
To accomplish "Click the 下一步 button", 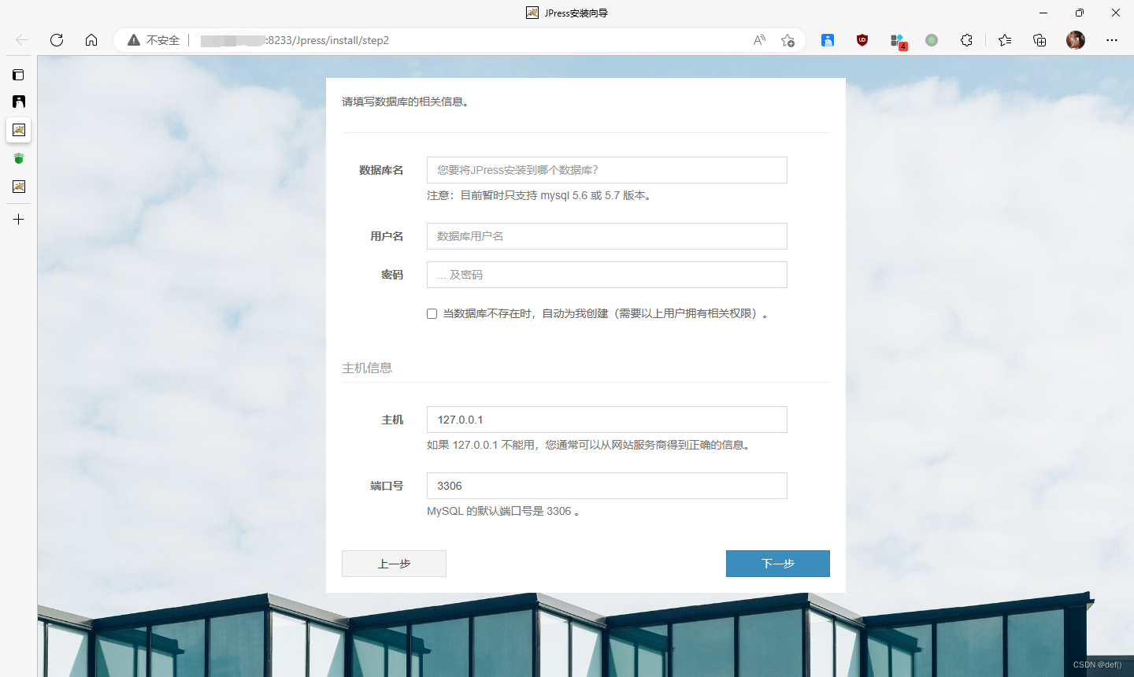I will click(777, 564).
